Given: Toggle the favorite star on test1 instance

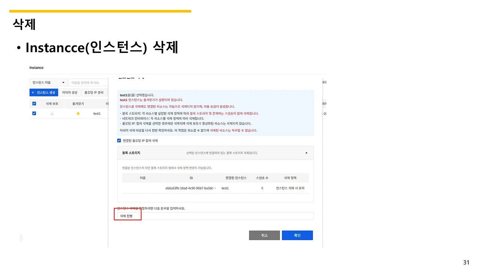Looking at the screenshot, I should pos(78,113).
